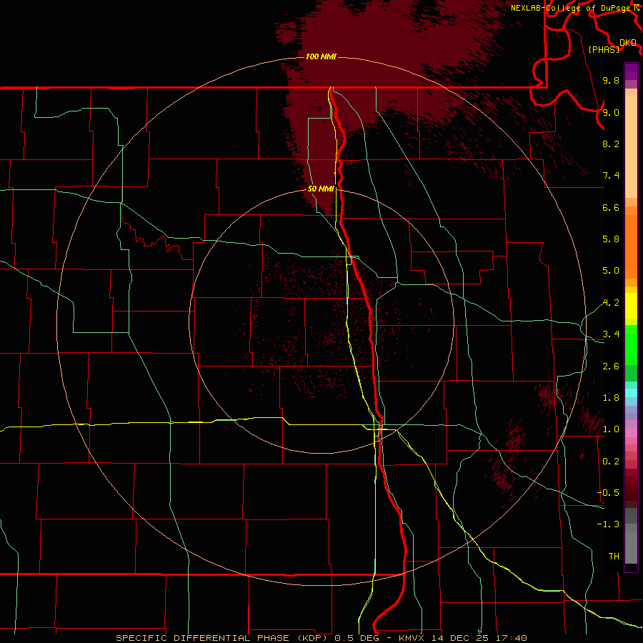The image size is (643, 643).
Task: Click the 0.2 value on the color scale
Action: [611, 462]
